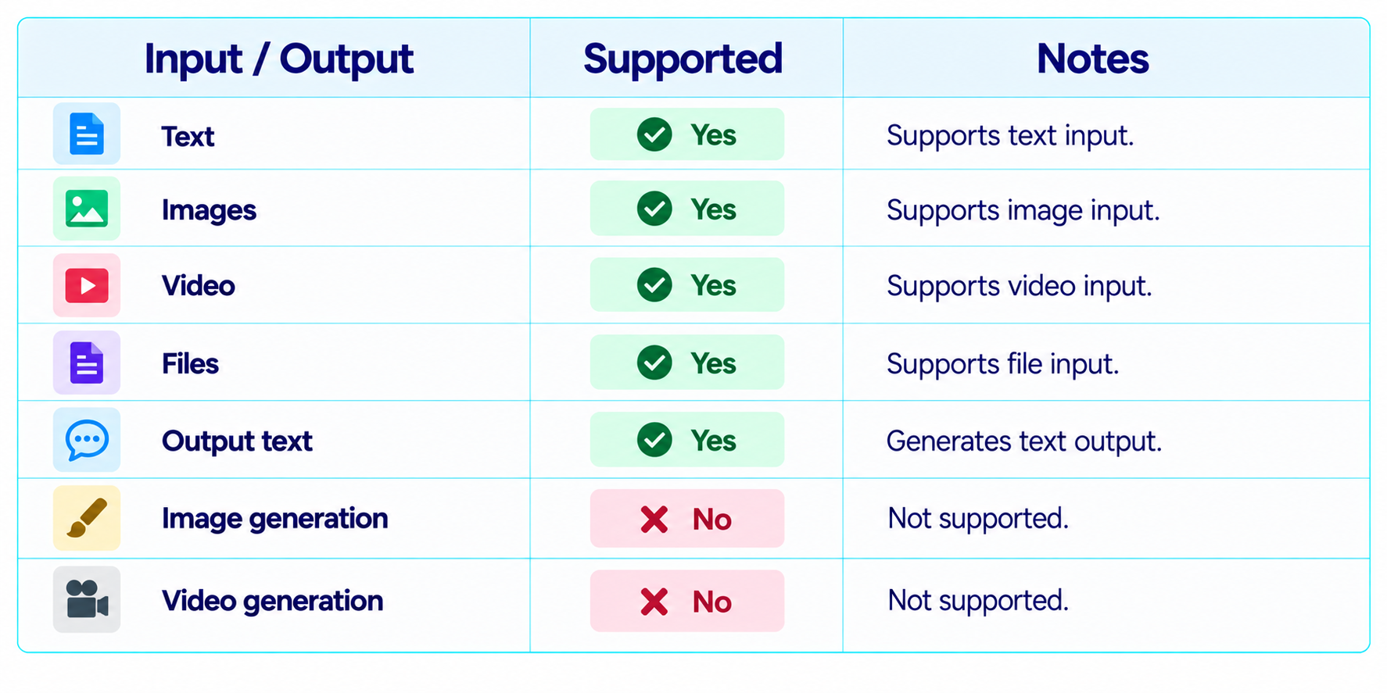This screenshot has height=693, width=1387.
Task: Select the Yes badge for Files
Action: 687,363
